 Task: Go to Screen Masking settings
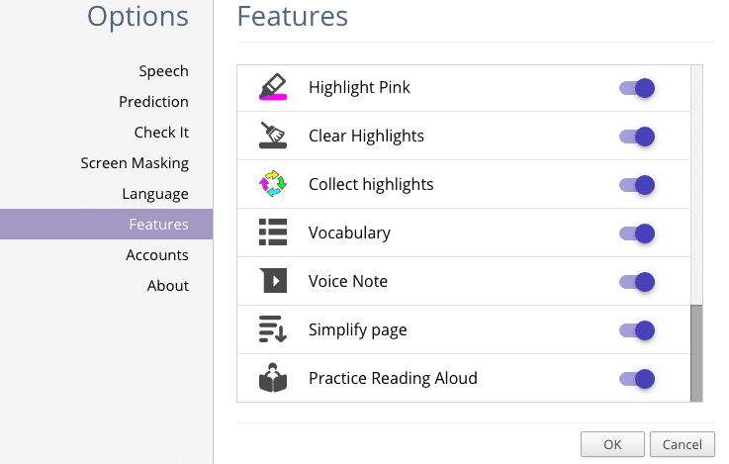[x=135, y=163]
